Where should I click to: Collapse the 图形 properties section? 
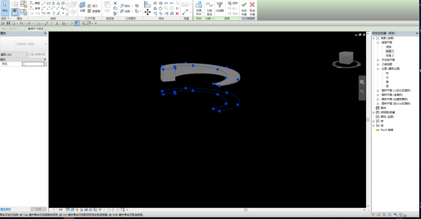coord(45,59)
